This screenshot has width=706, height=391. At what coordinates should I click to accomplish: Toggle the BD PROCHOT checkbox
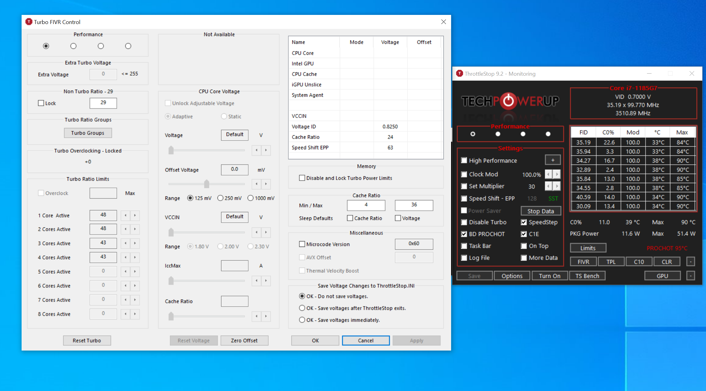[x=464, y=234]
